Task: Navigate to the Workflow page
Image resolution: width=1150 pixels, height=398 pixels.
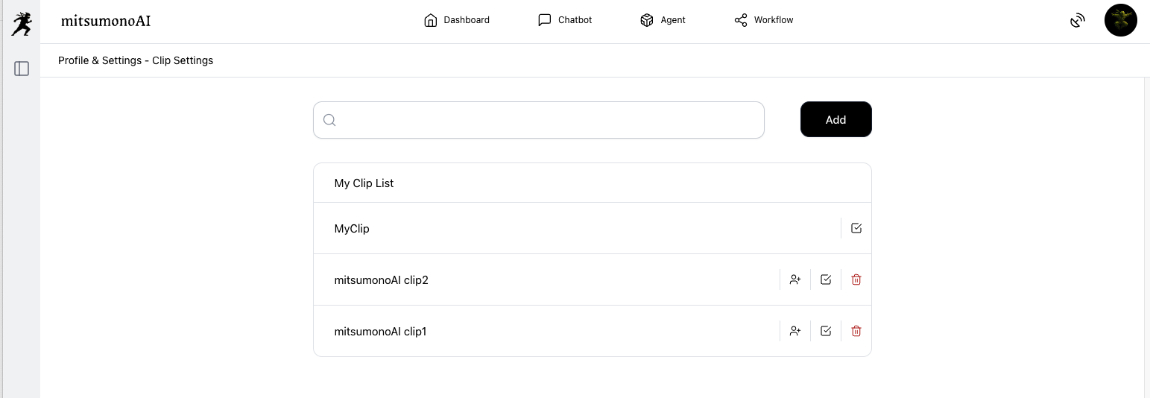Action: click(x=763, y=20)
